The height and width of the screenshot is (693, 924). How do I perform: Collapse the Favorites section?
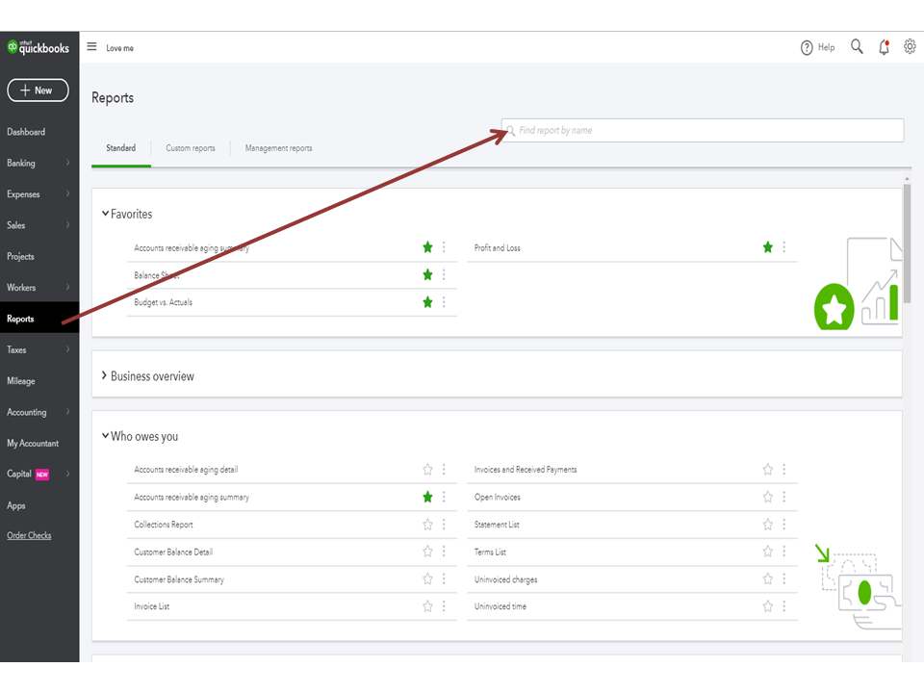pyautogui.click(x=105, y=214)
